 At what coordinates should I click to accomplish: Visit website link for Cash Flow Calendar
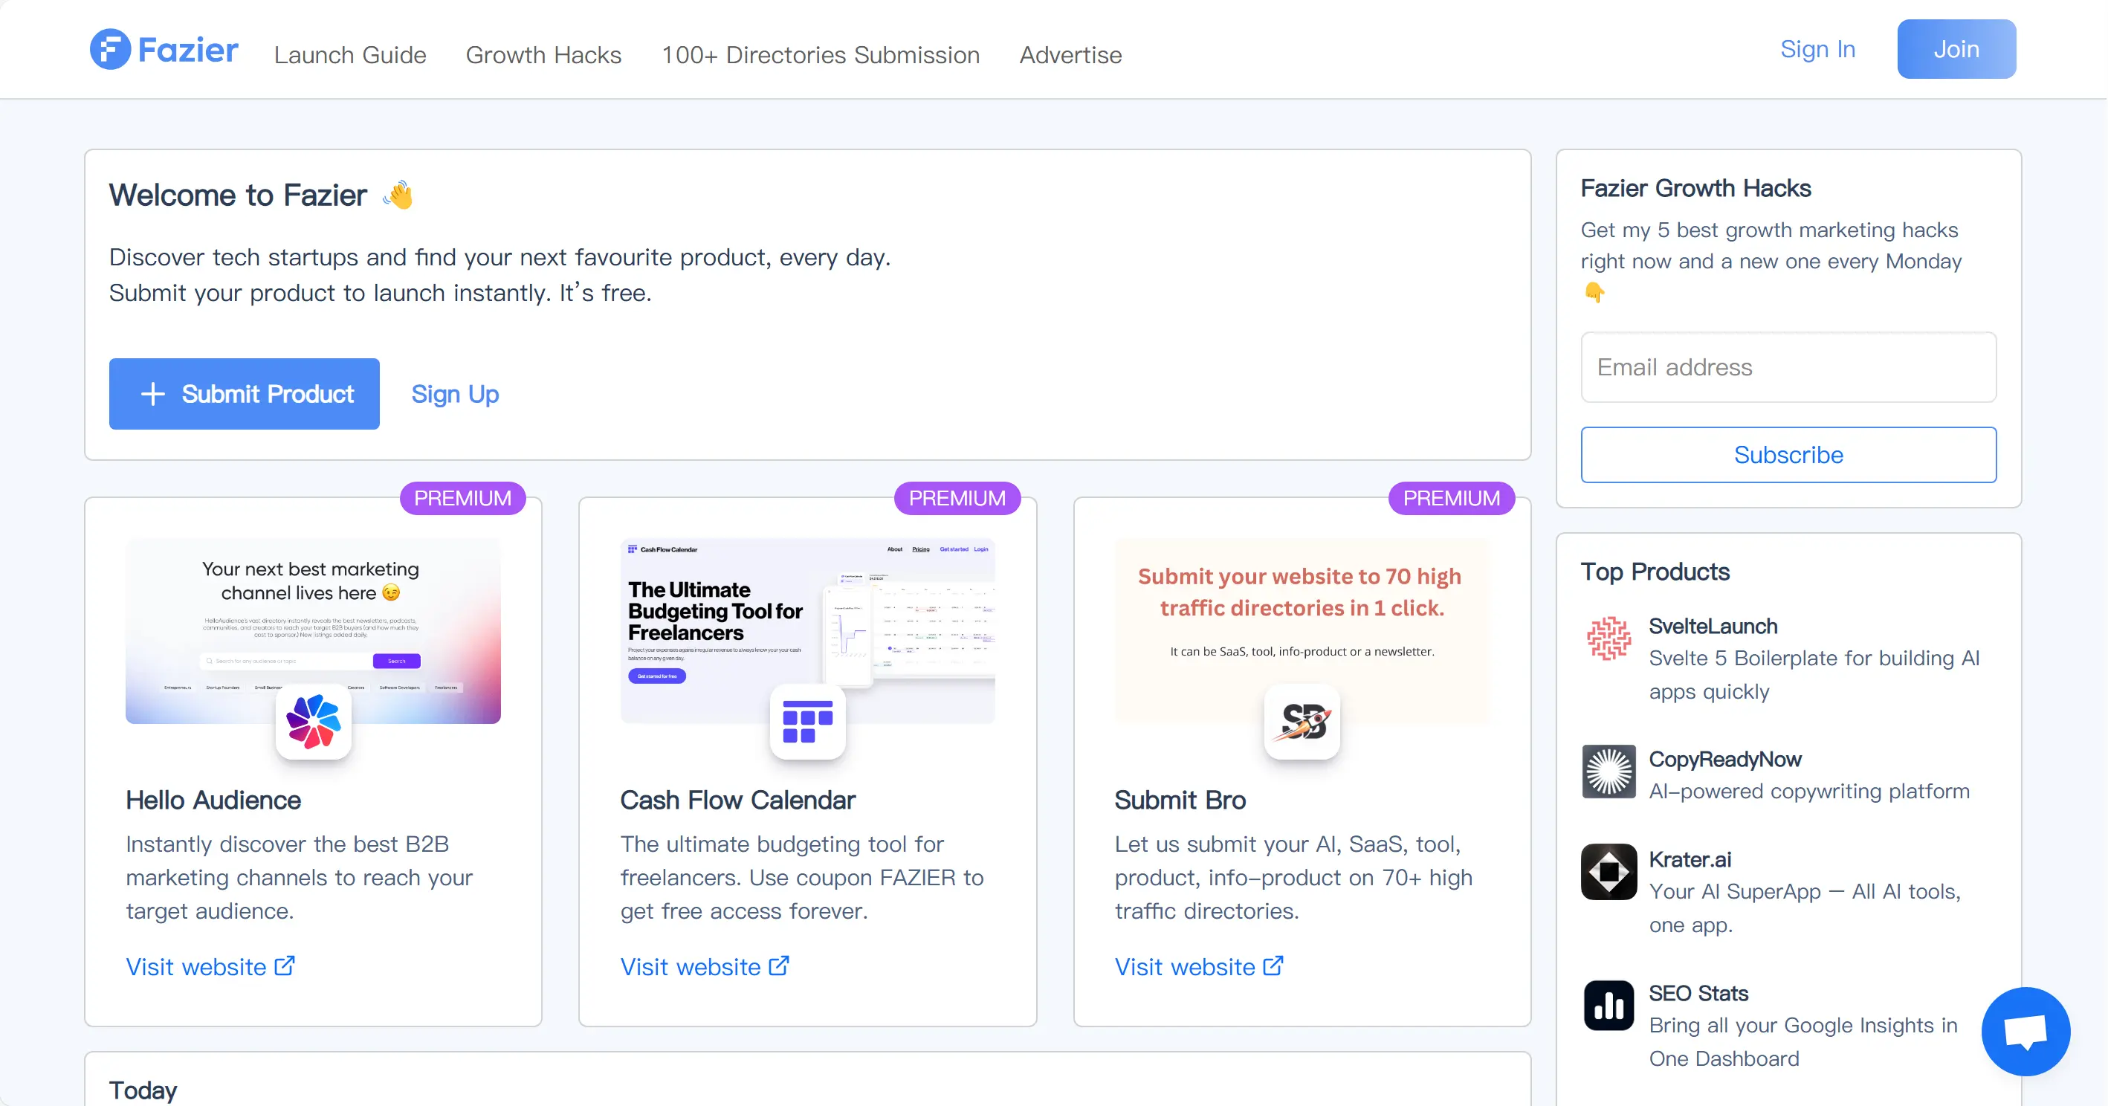coord(705,967)
